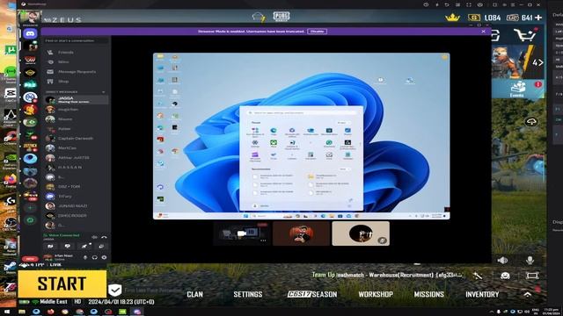Click the gold crown icon
This screenshot has height=316, width=563.
pyautogui.click(x=452, y=17)
